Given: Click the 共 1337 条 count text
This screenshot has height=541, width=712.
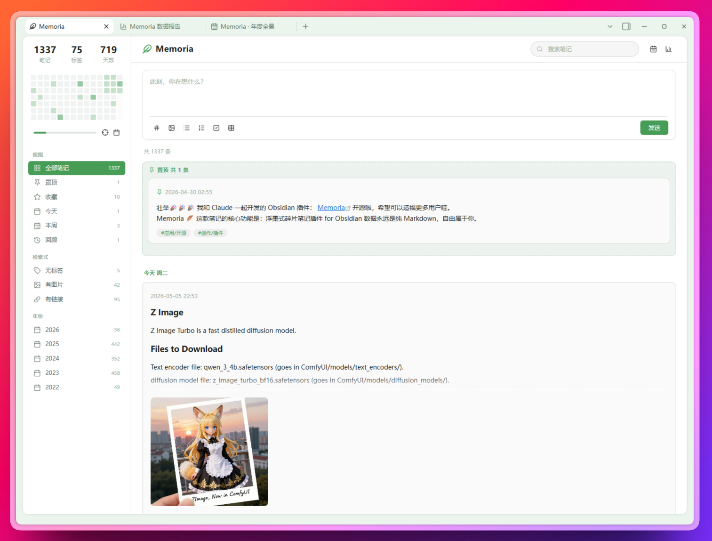Looking at the screenshot, I should click(x=157, y=152).
